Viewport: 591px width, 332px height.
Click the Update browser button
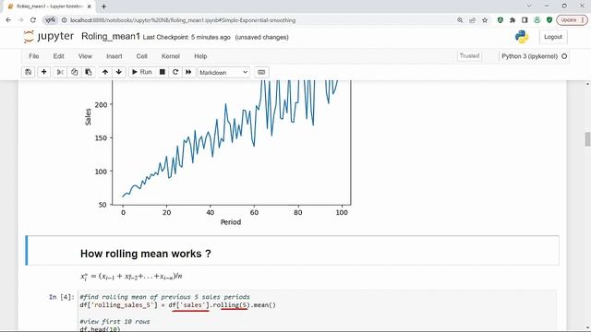[x=573, y=20]
